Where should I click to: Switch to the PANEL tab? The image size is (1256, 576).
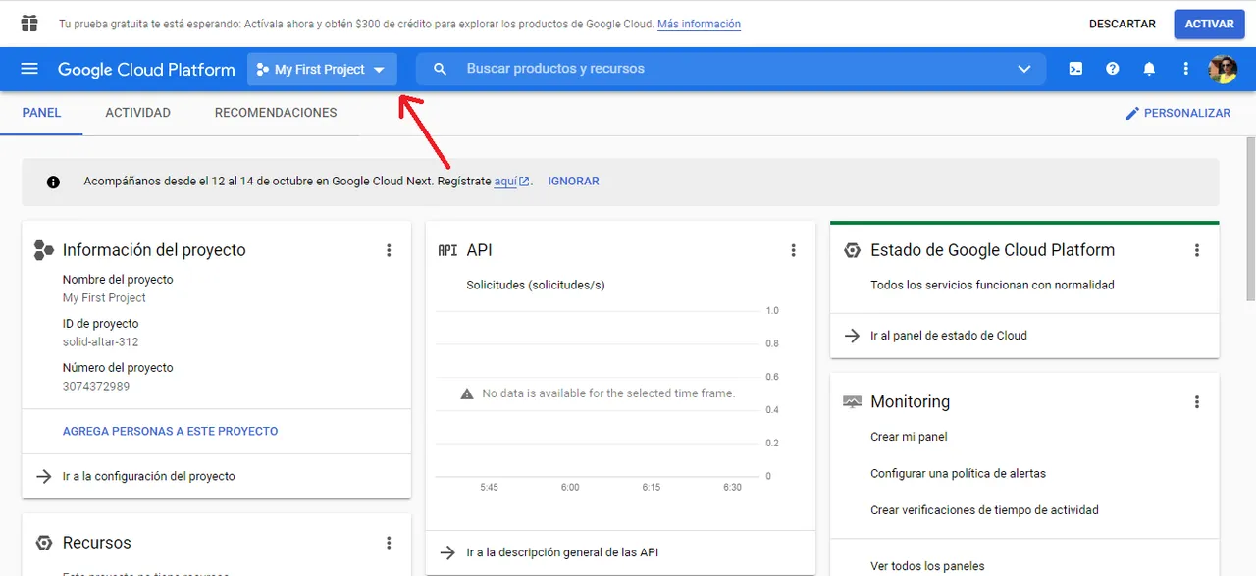pos(41,113)
